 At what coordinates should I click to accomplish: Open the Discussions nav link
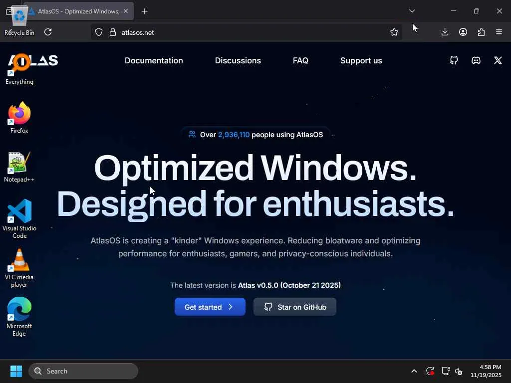coord(238,60)
